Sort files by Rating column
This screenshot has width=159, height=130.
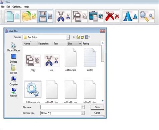click(91, 44)
